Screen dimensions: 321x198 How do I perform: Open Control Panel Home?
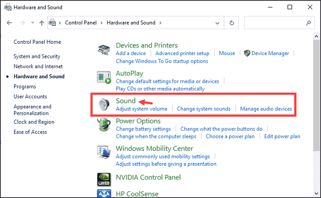pyautogui.click(x=37, y=42)
